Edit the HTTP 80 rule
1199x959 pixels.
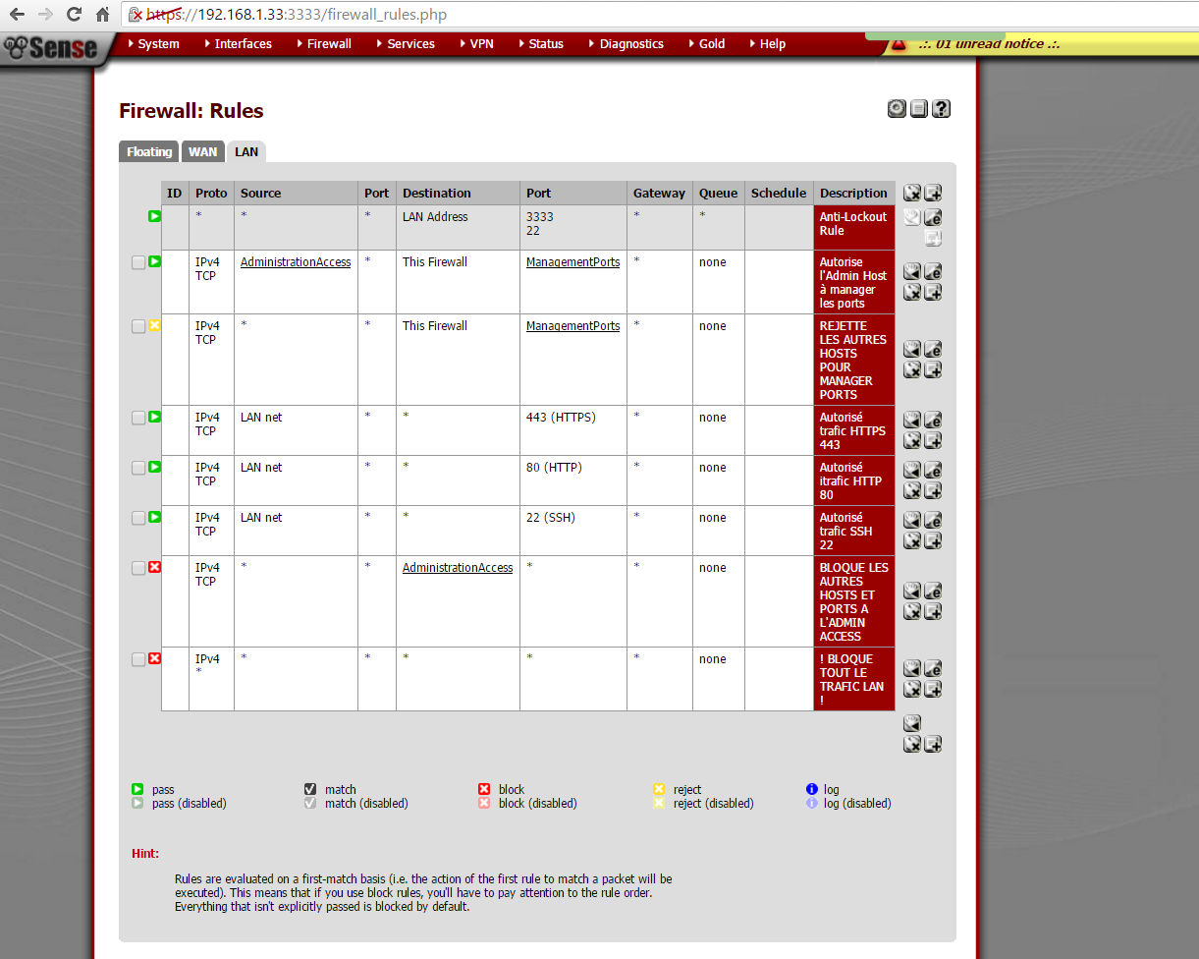pyautogui.click(x=933, y=470)
